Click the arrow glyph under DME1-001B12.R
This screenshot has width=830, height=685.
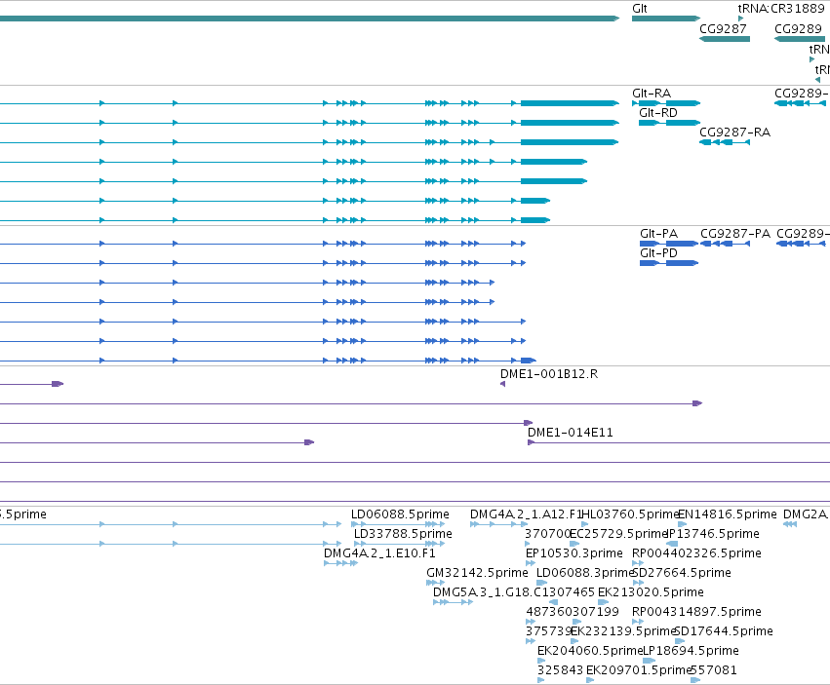tap(502, 384)
